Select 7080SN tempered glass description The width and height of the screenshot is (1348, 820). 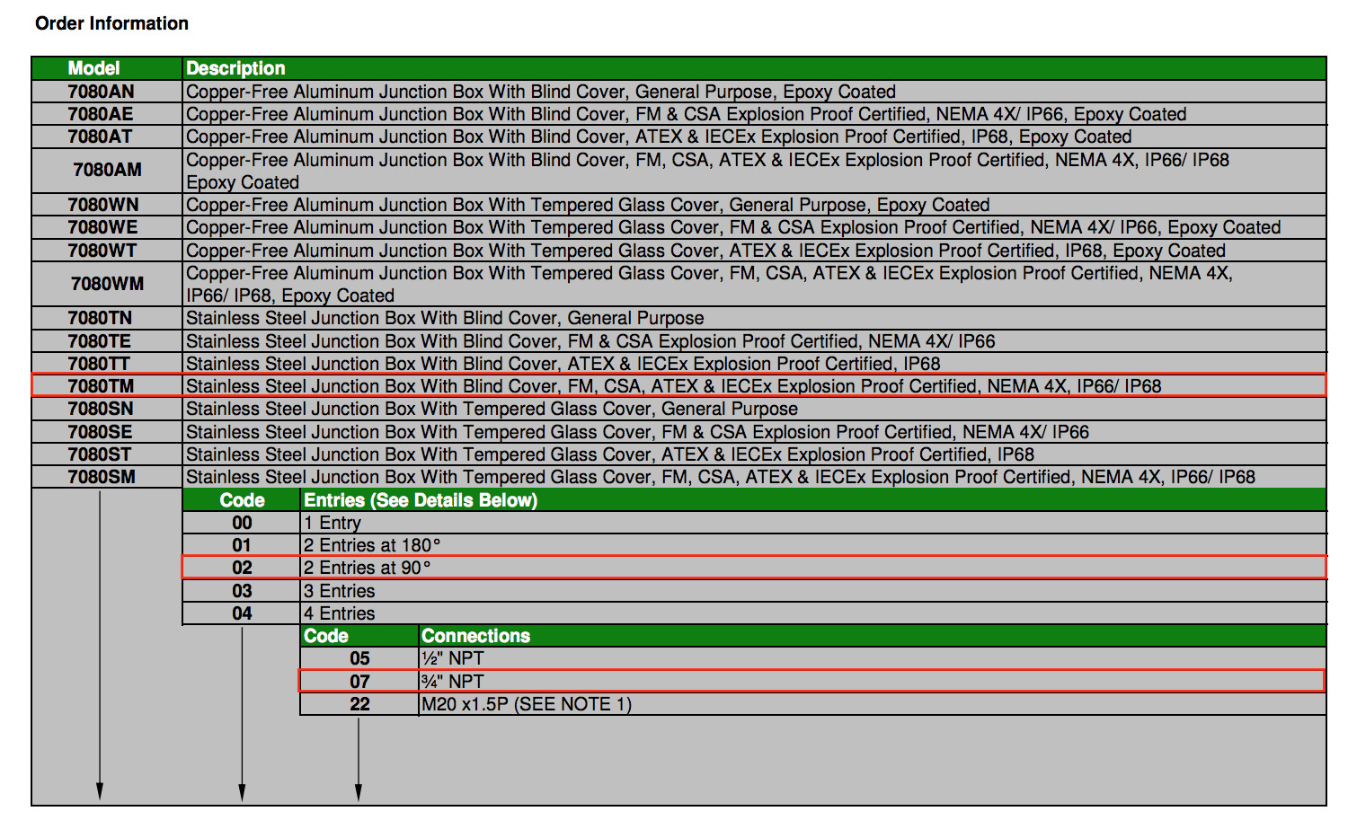tap(492, 409)
